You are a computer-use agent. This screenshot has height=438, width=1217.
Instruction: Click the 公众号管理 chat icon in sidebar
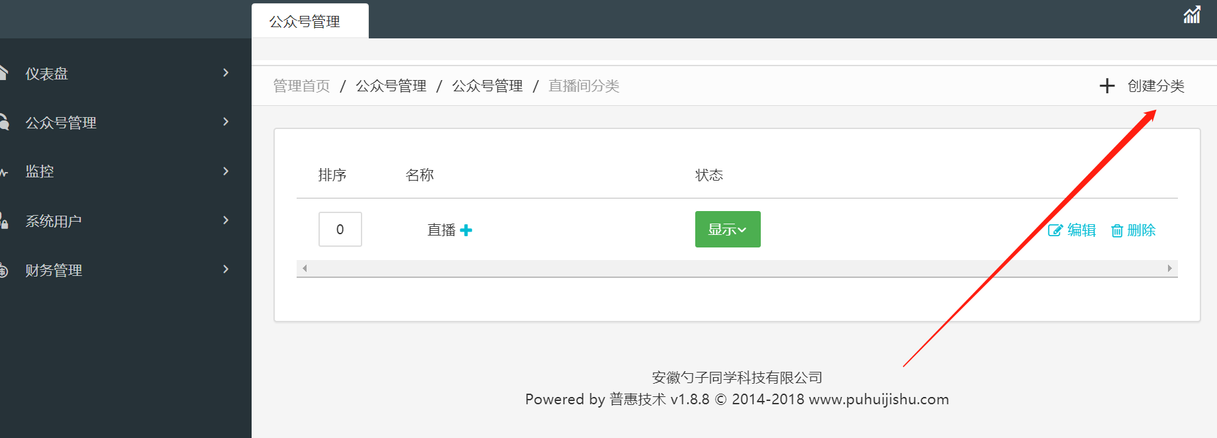4,122
